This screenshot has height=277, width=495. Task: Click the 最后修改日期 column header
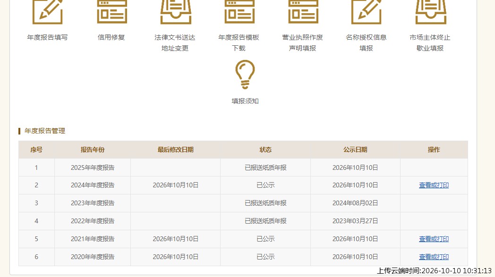click(x=176, y=150)
